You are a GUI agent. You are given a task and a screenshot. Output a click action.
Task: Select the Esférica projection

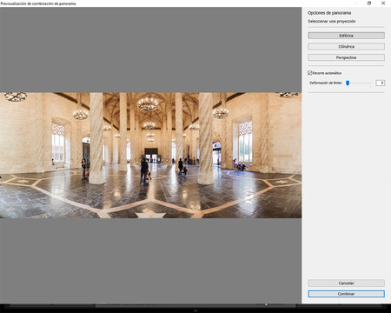point(346,36)
